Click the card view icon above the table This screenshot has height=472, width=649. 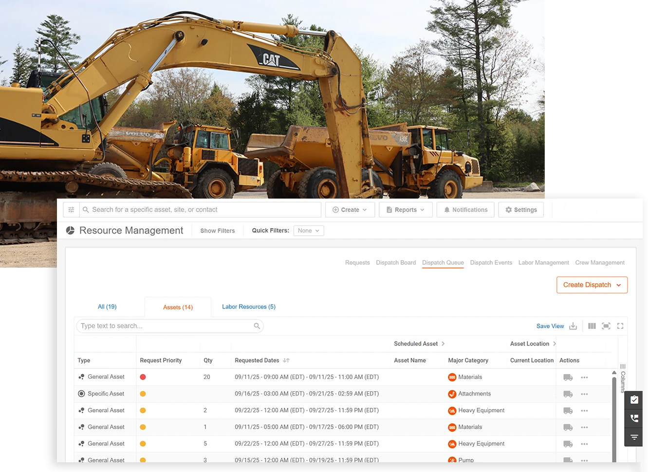point(606,326)
